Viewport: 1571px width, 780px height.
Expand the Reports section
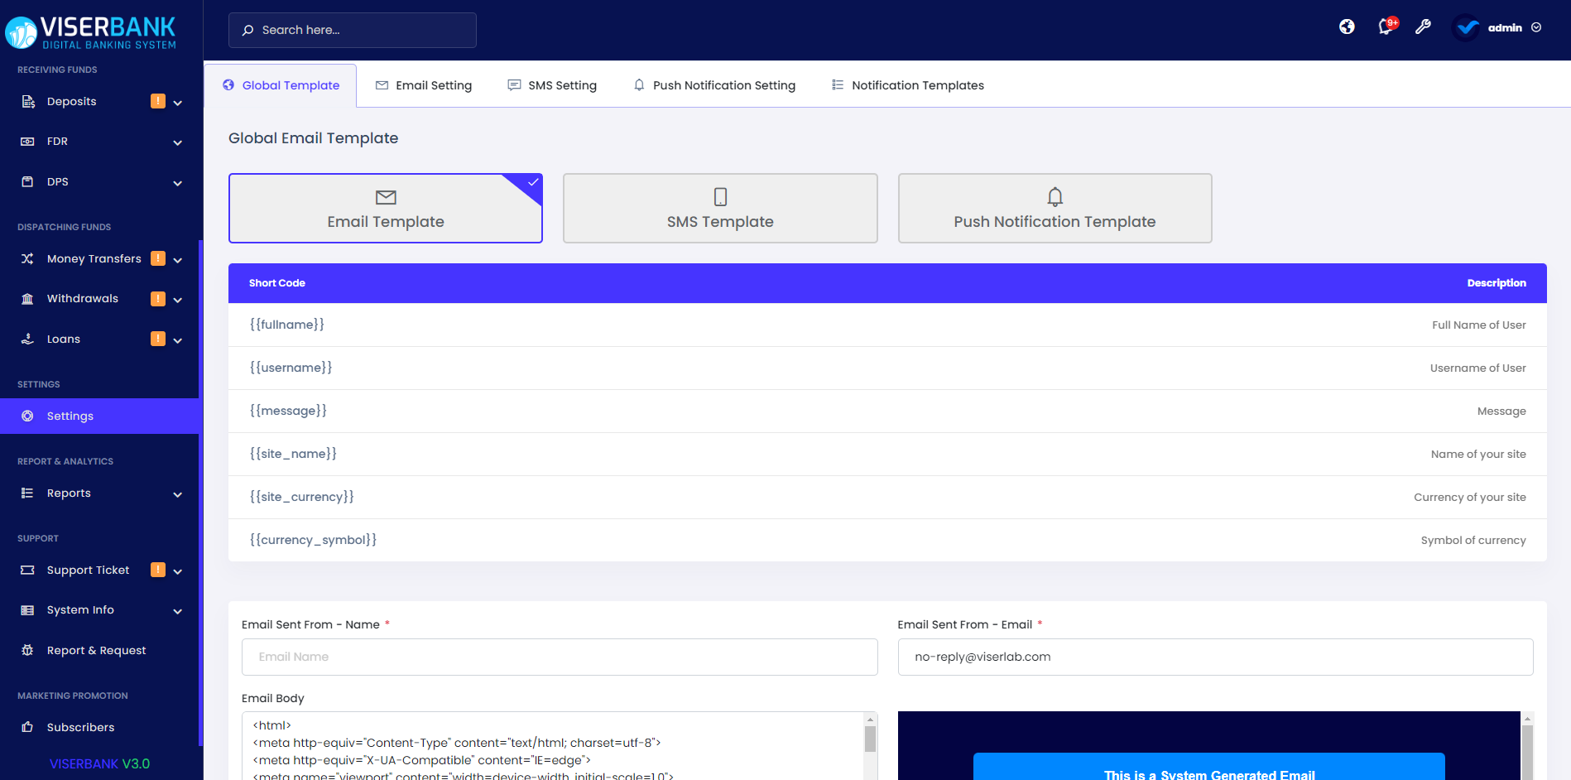click(177, 494)
